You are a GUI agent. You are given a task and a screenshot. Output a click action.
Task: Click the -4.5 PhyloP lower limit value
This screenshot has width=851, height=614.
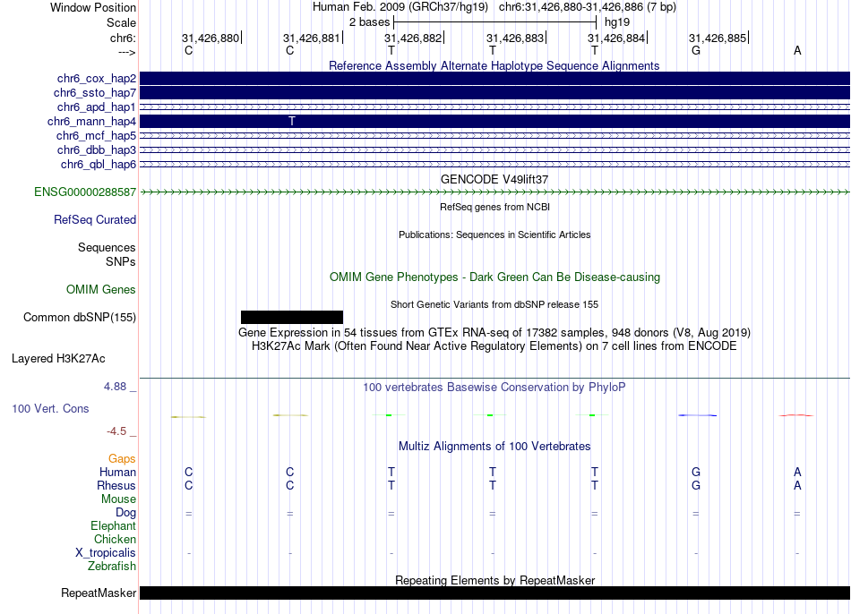click(x=116, y=431)
